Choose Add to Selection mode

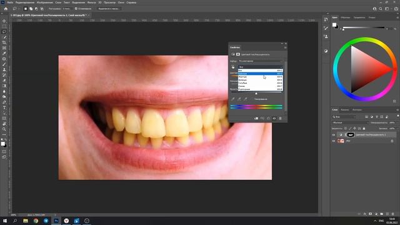(x=31, y=9)
